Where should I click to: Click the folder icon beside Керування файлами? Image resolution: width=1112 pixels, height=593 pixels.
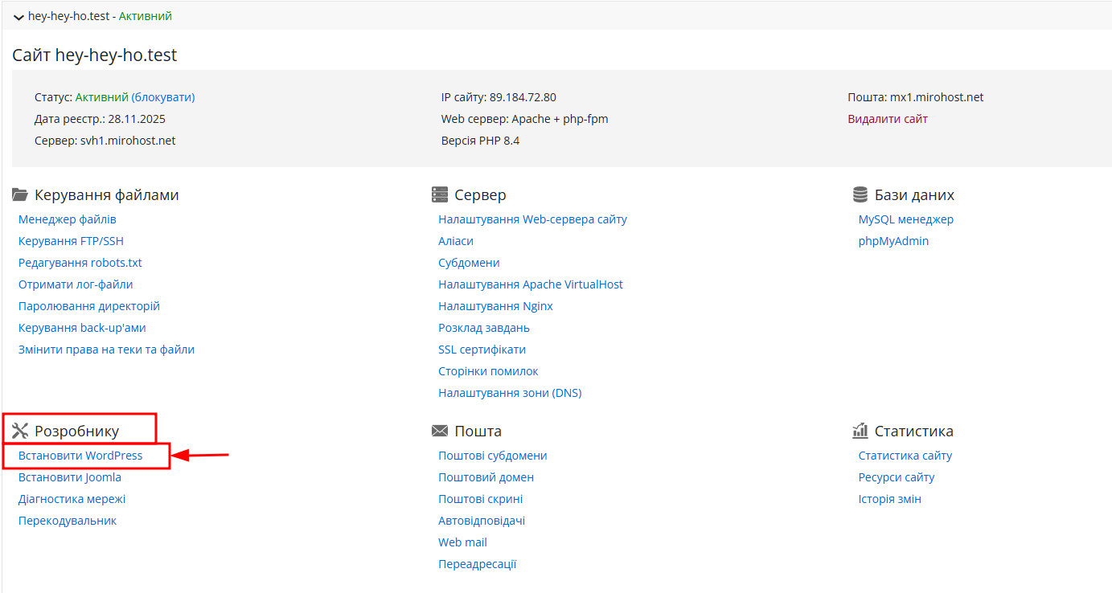(x=19, y=194)
